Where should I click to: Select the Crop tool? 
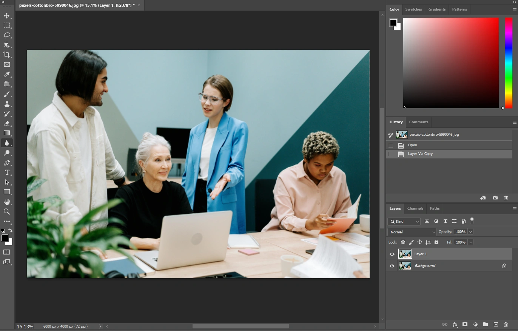coord(7,55)
